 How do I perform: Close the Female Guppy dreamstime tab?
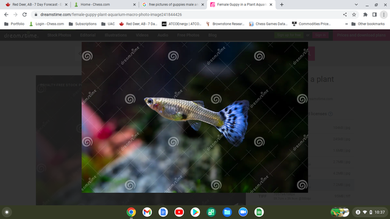pos(271,4)
